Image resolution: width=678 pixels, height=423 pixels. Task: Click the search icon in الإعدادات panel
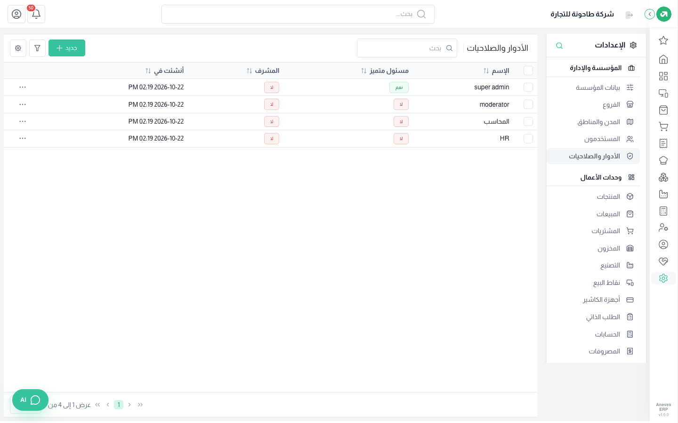click(x=559, y=46)
